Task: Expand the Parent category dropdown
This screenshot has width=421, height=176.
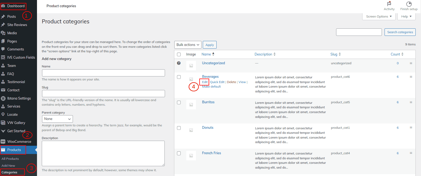Action: pyautogui.click(x=57, y=119)
